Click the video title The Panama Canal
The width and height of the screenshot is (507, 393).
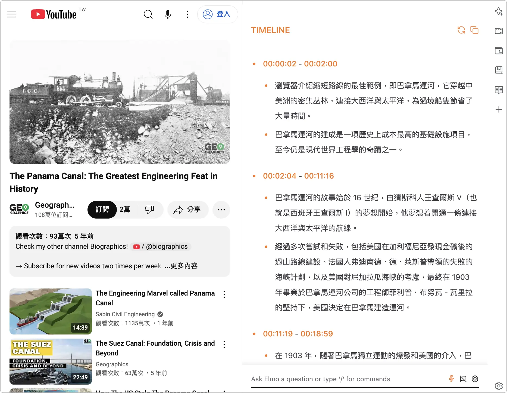[114, 182]
